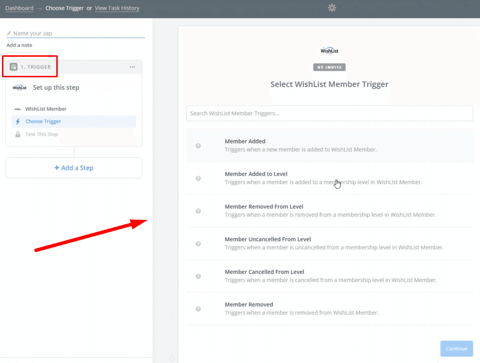480x363 pixels.
Task: Click the small WishList Member app icon
Action: click(18, 109)
